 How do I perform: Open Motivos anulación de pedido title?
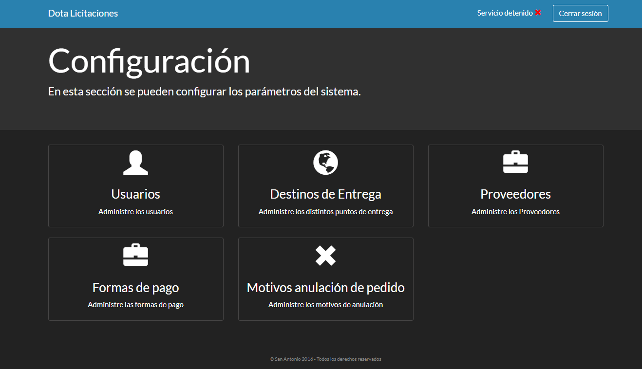325,287
